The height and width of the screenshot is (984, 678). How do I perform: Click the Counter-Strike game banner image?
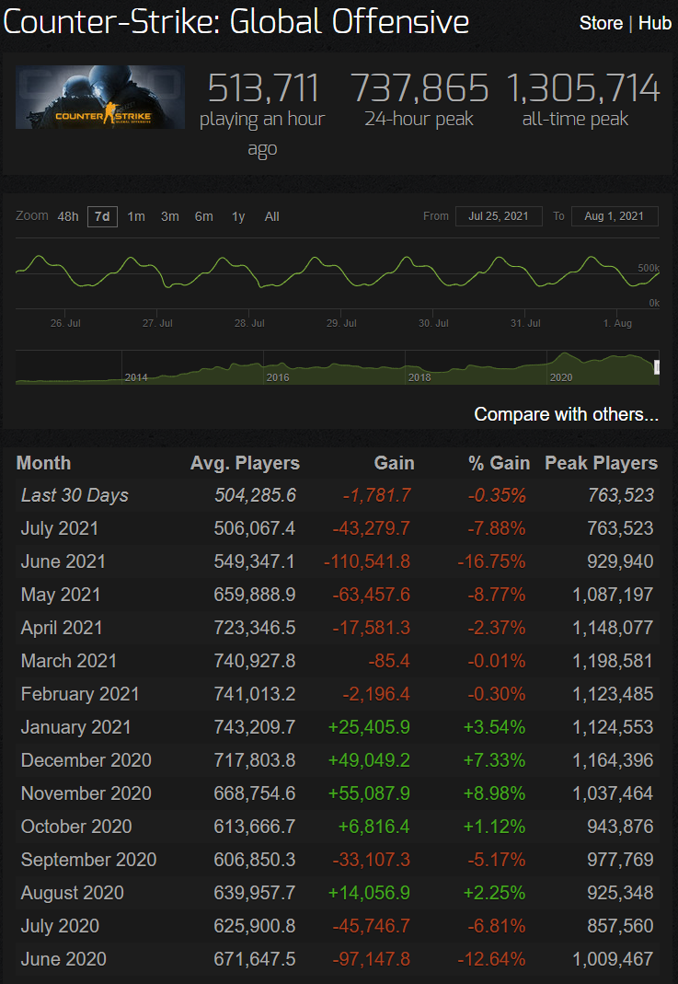point(100,98)
